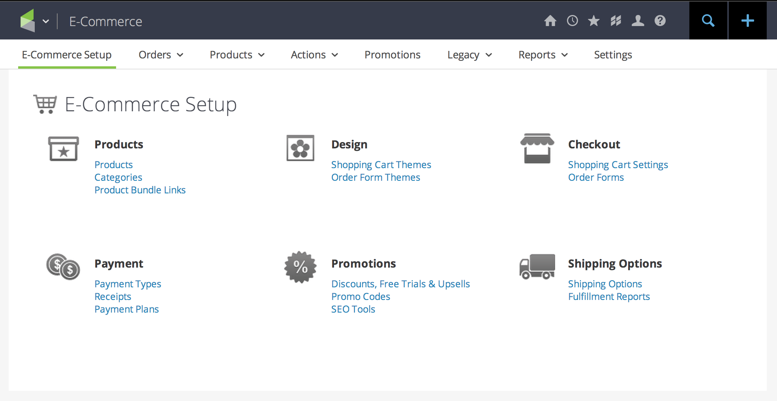Click the blue plus add icon
Viewport: 777px width, 401px height.
click(747, 21)
